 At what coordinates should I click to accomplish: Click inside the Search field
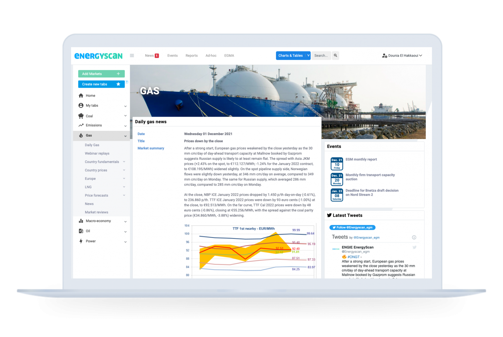tap(321, 55)
